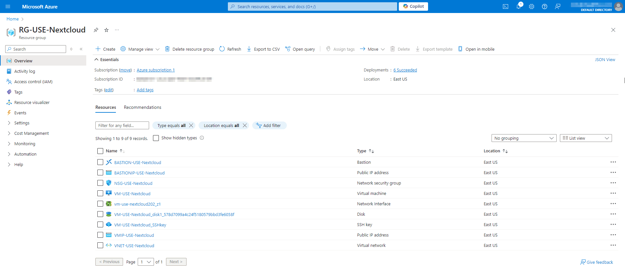Select checkbox for NSG-USE-Nextcloud
Image resolution: width=625 pixels, height=280 pixels.
pyautogui.click(x=100, y=183)
